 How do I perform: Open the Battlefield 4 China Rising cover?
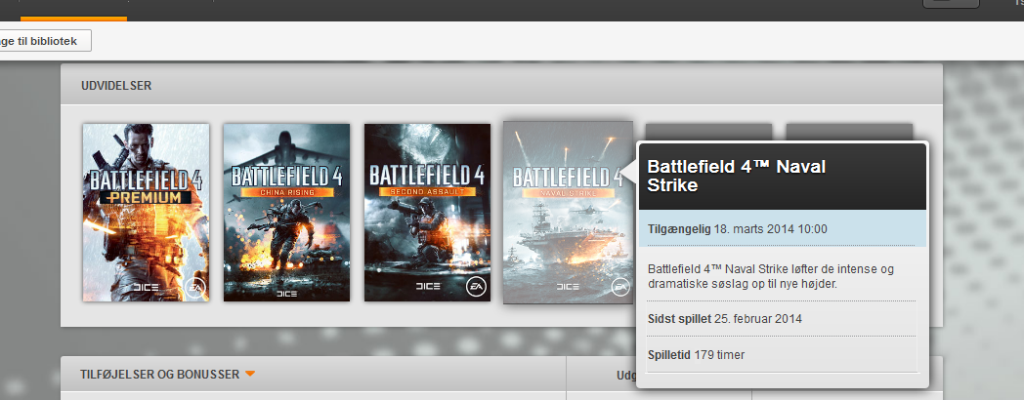[x=286, y=213]
